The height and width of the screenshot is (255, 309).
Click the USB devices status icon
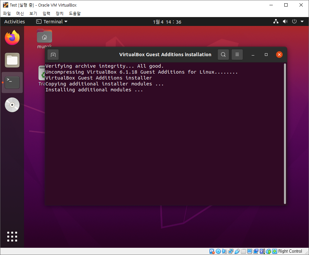tap(237, 251)
